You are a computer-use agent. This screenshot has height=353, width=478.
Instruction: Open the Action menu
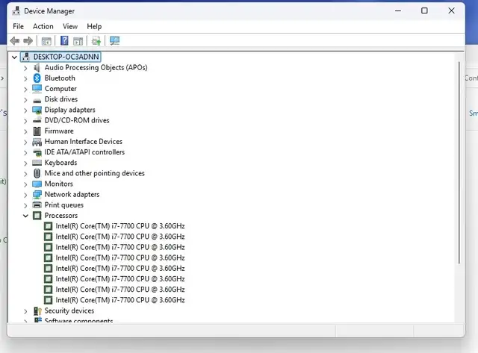click(43, 27)
